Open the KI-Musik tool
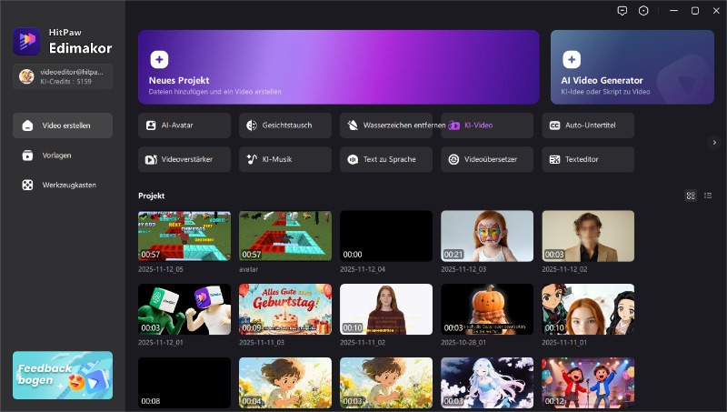 coord(285,159)
